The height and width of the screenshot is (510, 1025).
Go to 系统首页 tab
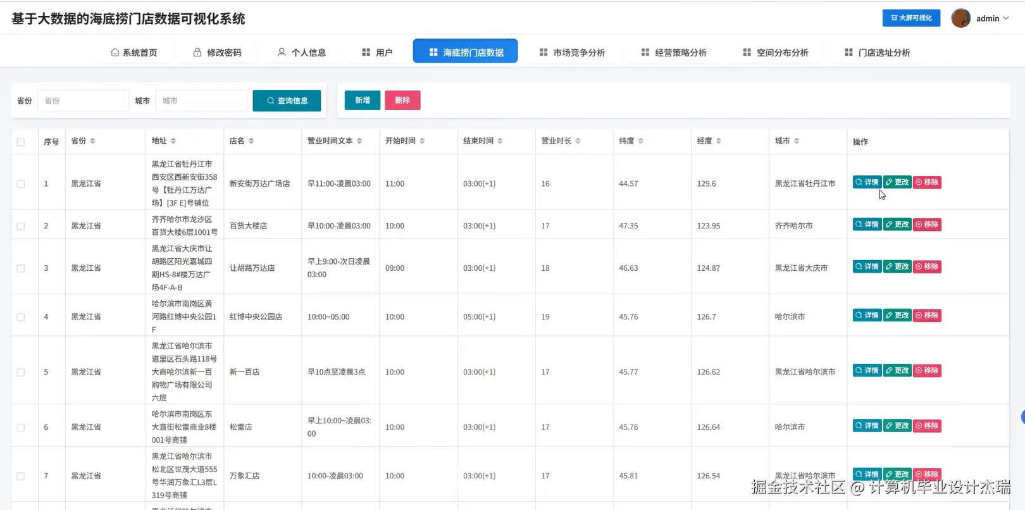134,53
